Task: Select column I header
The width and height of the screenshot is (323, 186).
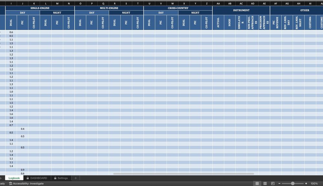Action: point(11,4)
